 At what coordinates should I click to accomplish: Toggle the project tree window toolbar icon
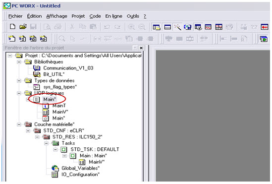tap(157, 27)
